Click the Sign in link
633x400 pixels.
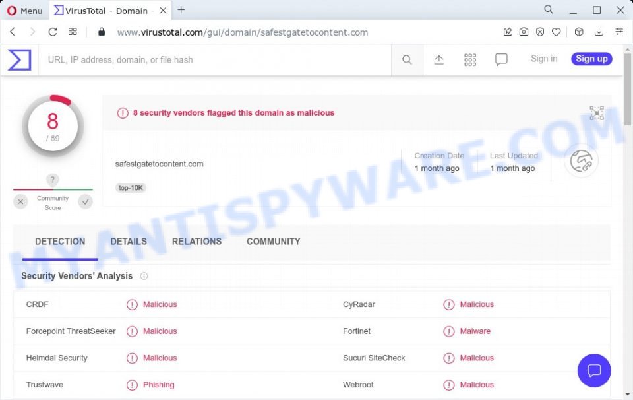pos(544,59)
